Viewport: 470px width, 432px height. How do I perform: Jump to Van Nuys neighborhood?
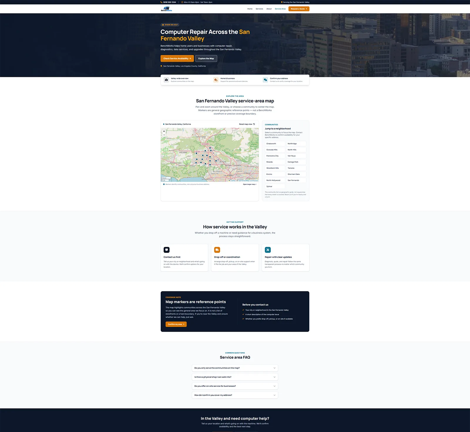click(x=296, y=156)
